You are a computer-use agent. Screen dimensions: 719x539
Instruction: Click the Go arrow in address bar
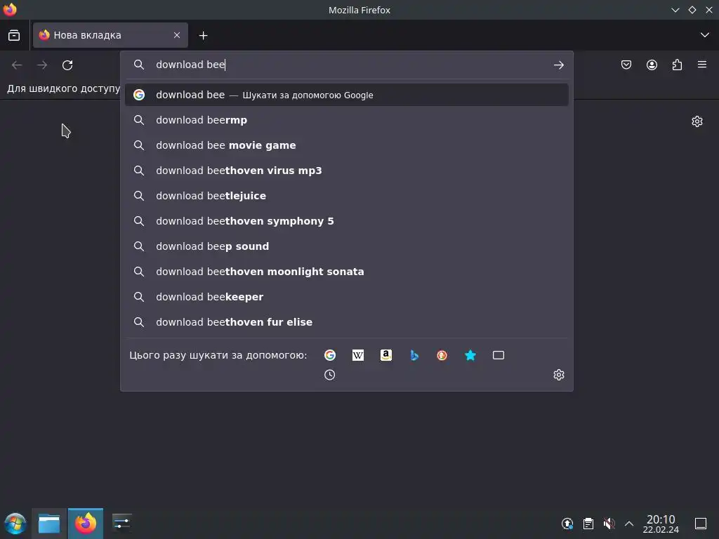[x=558, y=65]
